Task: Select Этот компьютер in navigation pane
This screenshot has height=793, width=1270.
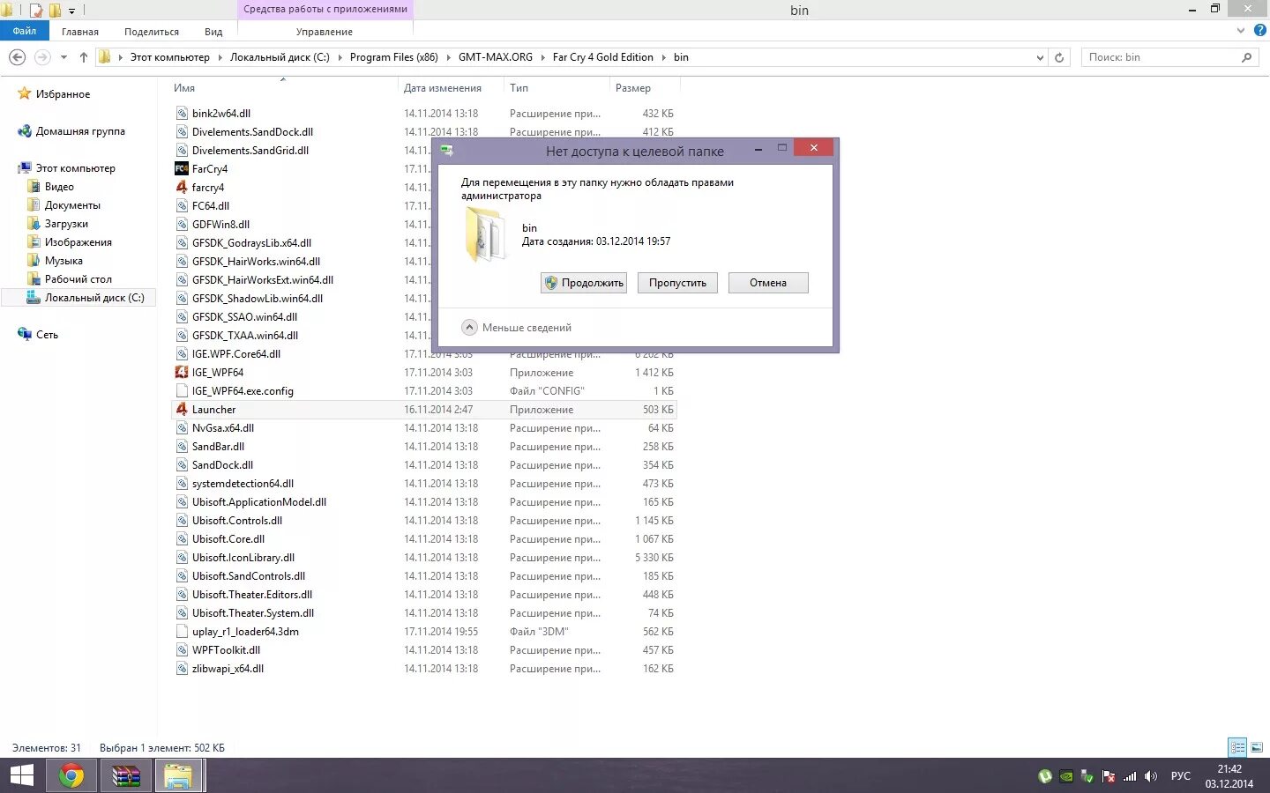Action: click(75, 168)
